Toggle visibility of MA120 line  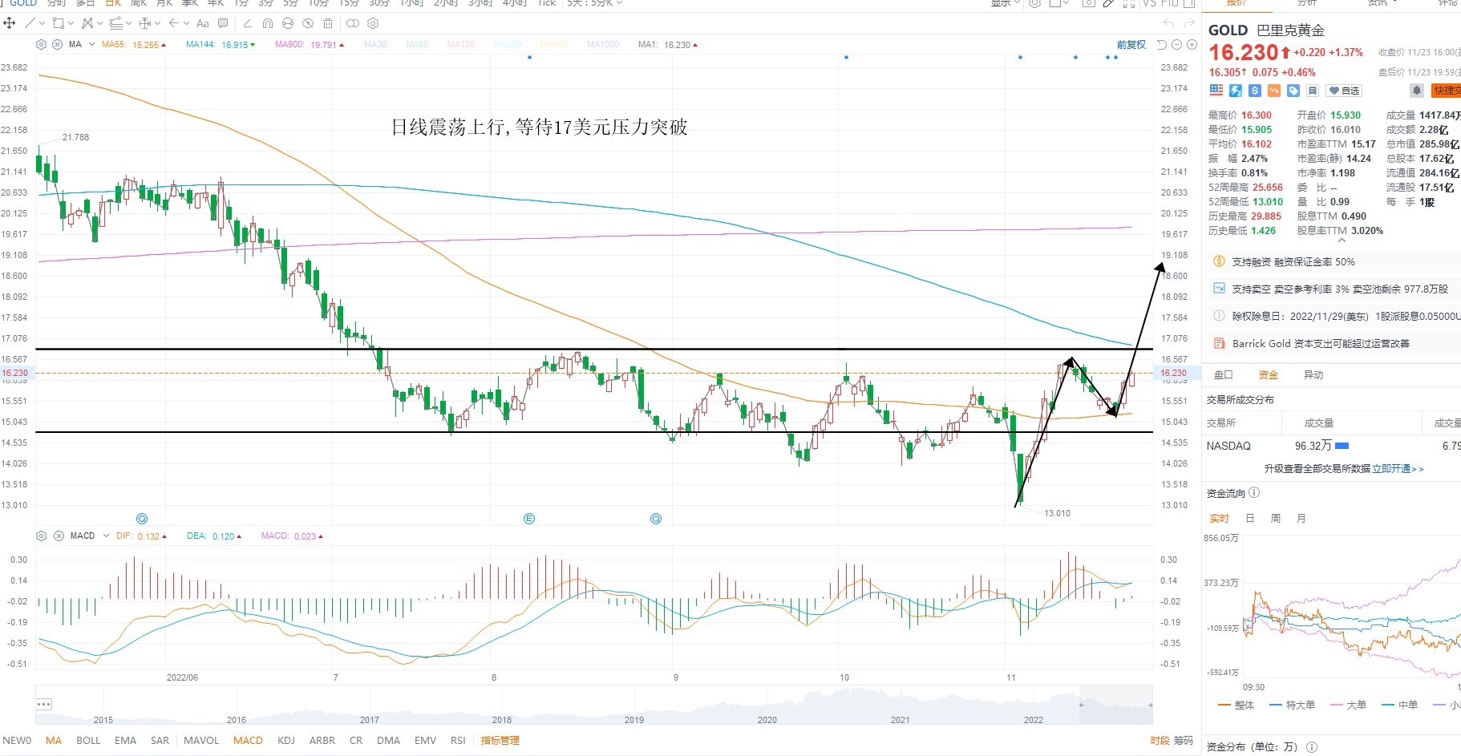(x=461, y=45)
